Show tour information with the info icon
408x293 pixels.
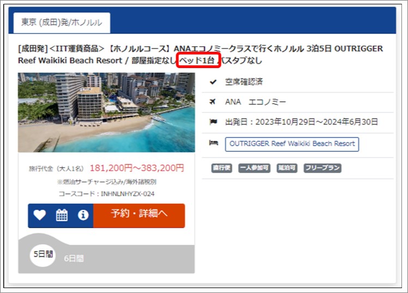pyautogui.click(x=83, y=215)
